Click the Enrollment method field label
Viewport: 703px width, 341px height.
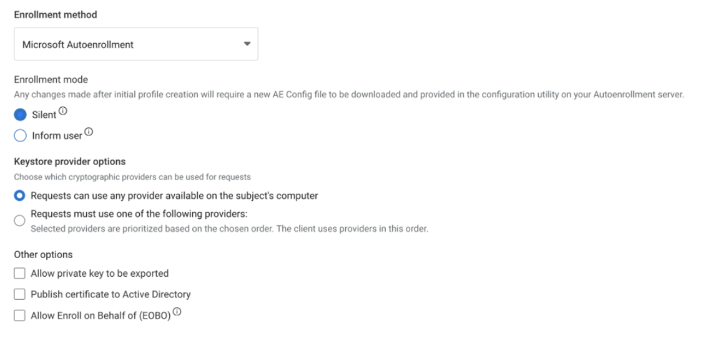pyautogui.click(x=56, y=14)
